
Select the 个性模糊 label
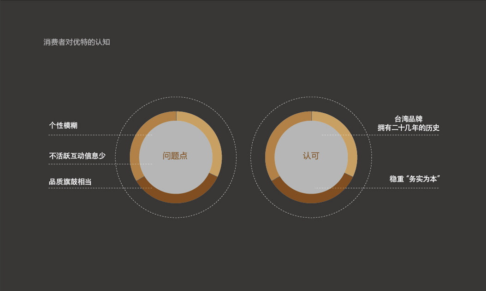tap(63, 125)
